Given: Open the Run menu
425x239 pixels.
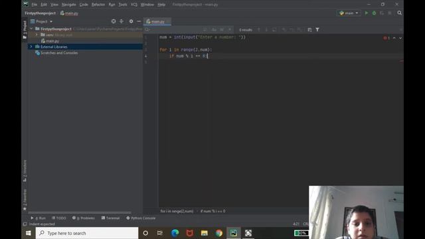Looking at the screenshot, I should pyautogui.click(x=112, y=5).
